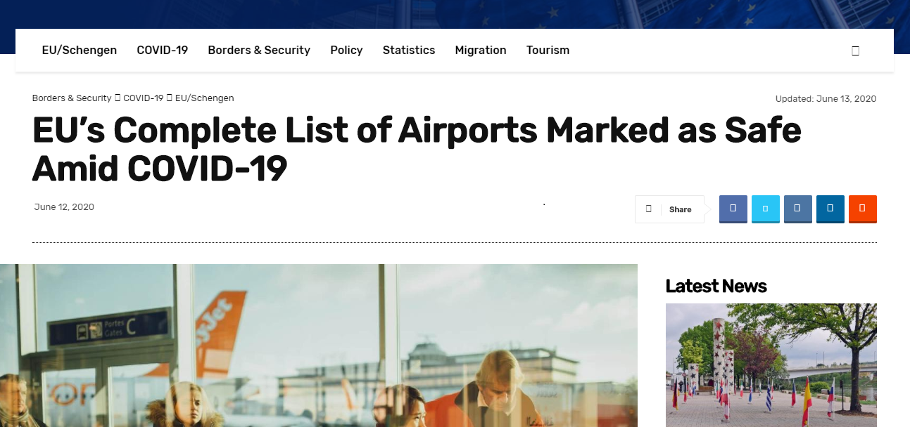Share article via the Facebook button
The height and width of the screenshot is (427, 910).
733,209
